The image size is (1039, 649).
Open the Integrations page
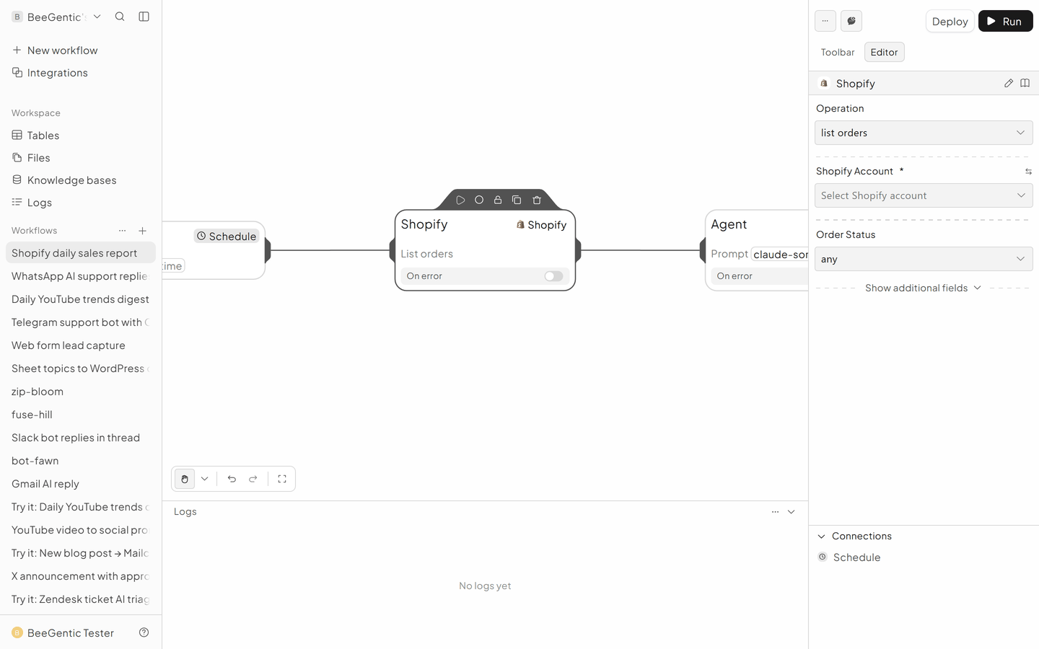pyautogui.click(x=81, y=73)
